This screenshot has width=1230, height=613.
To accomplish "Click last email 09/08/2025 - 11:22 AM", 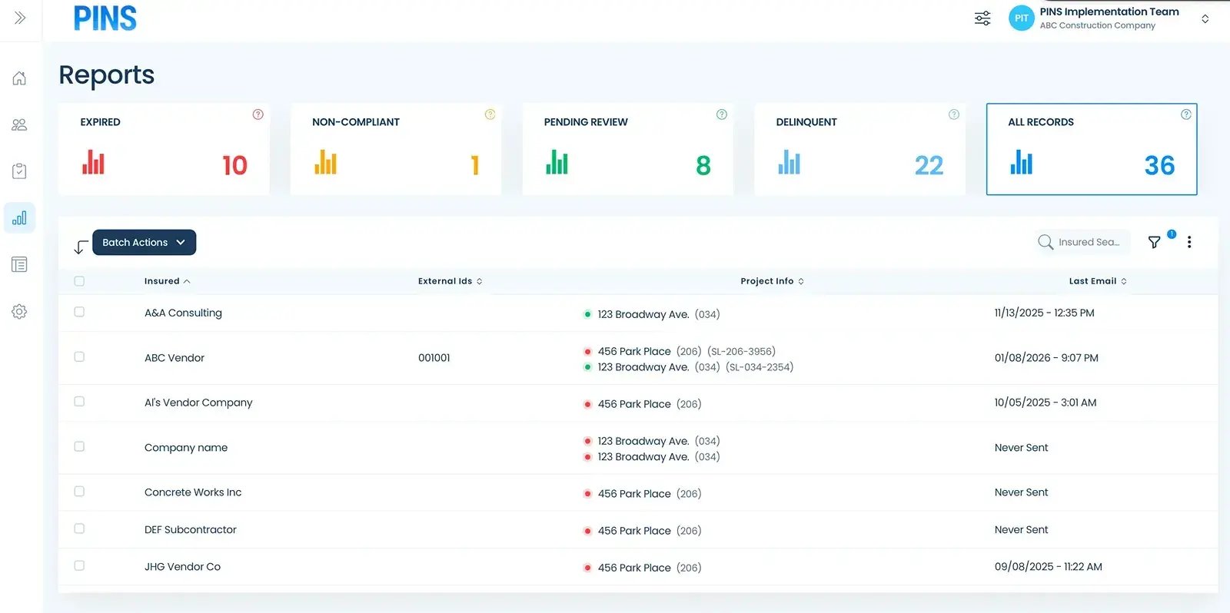I will (1048, 567).
